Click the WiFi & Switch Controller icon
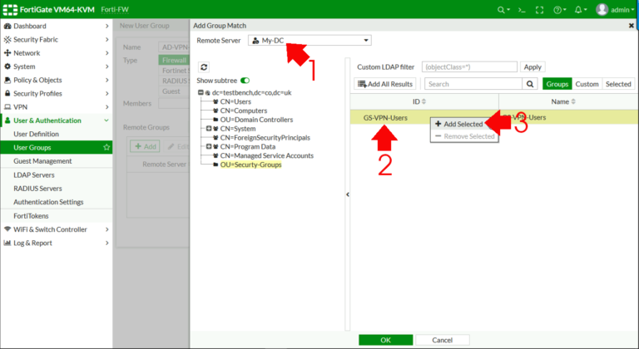639x349 pixels. (x=7, y=229)
